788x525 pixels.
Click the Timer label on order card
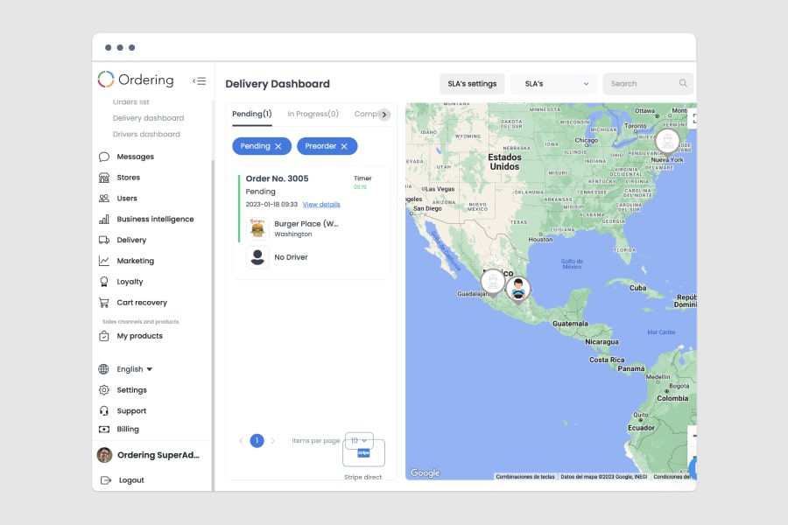coord(362,178)
